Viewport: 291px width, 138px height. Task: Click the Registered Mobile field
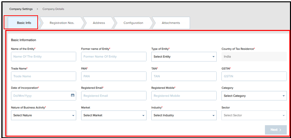click(x=184, y=96)
